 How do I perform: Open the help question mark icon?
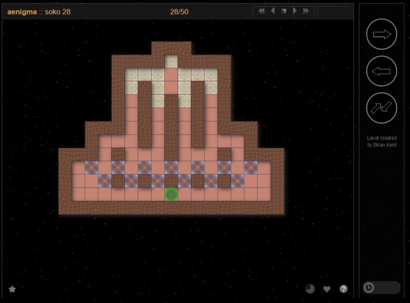(x=343, y=289)
